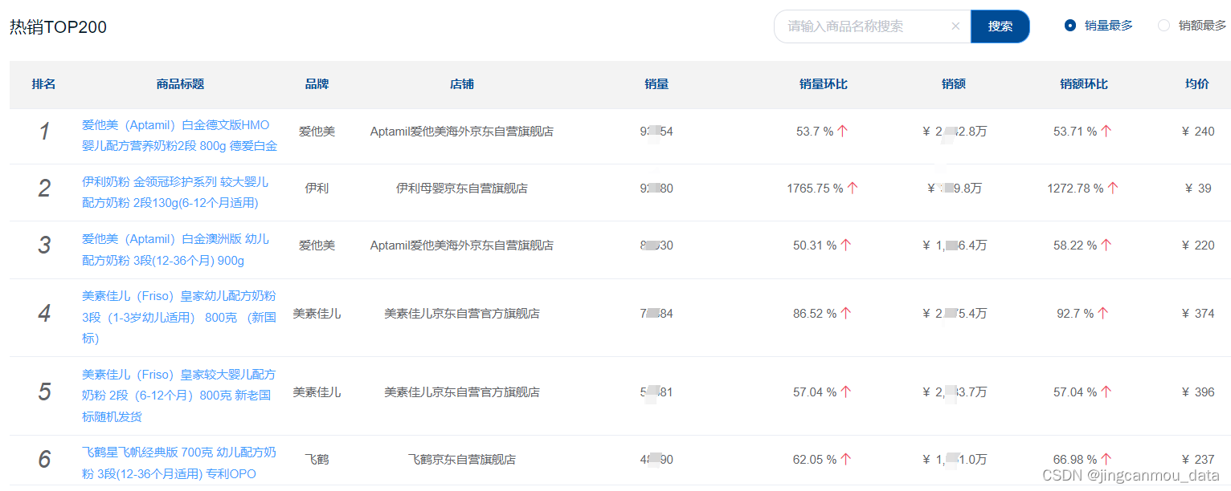This screenshot has height=491, width=1231.
Task: Click the average price ¥ 240
Action: (x=1198, y=132)
